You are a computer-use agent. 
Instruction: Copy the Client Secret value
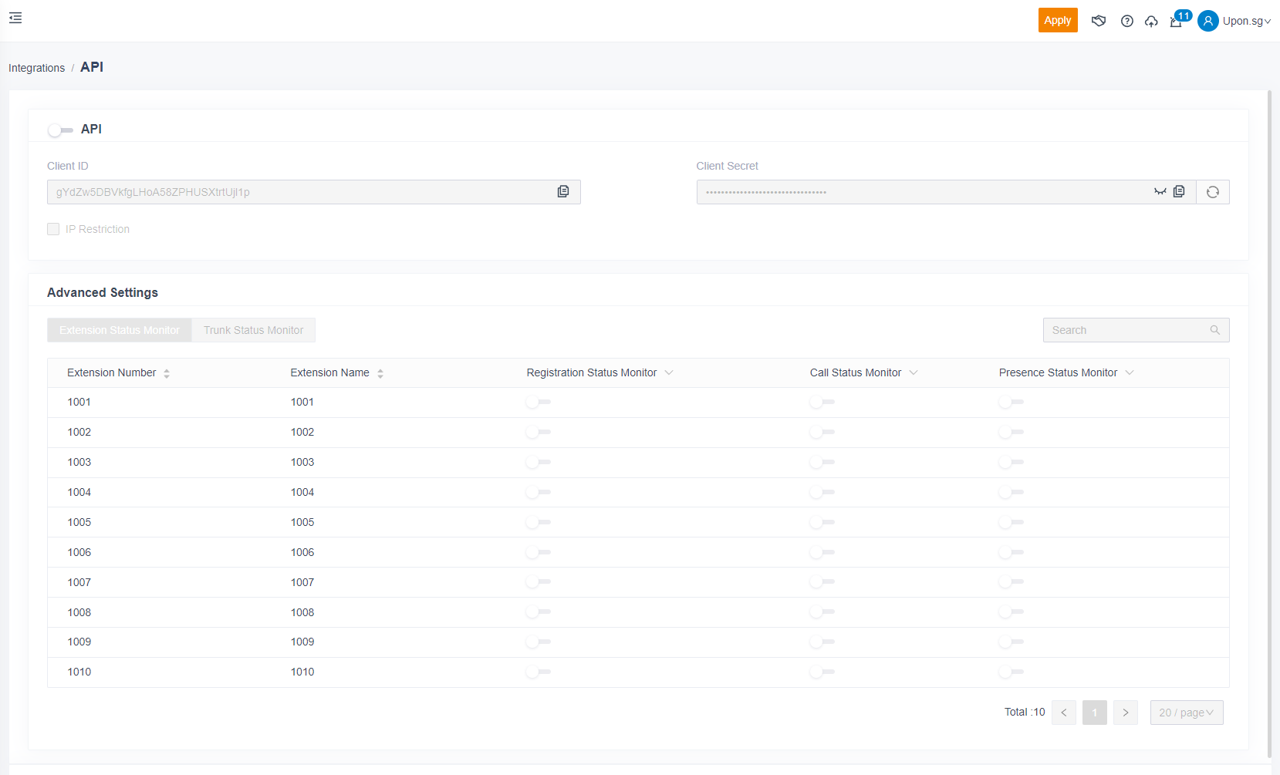point(1179,191)
